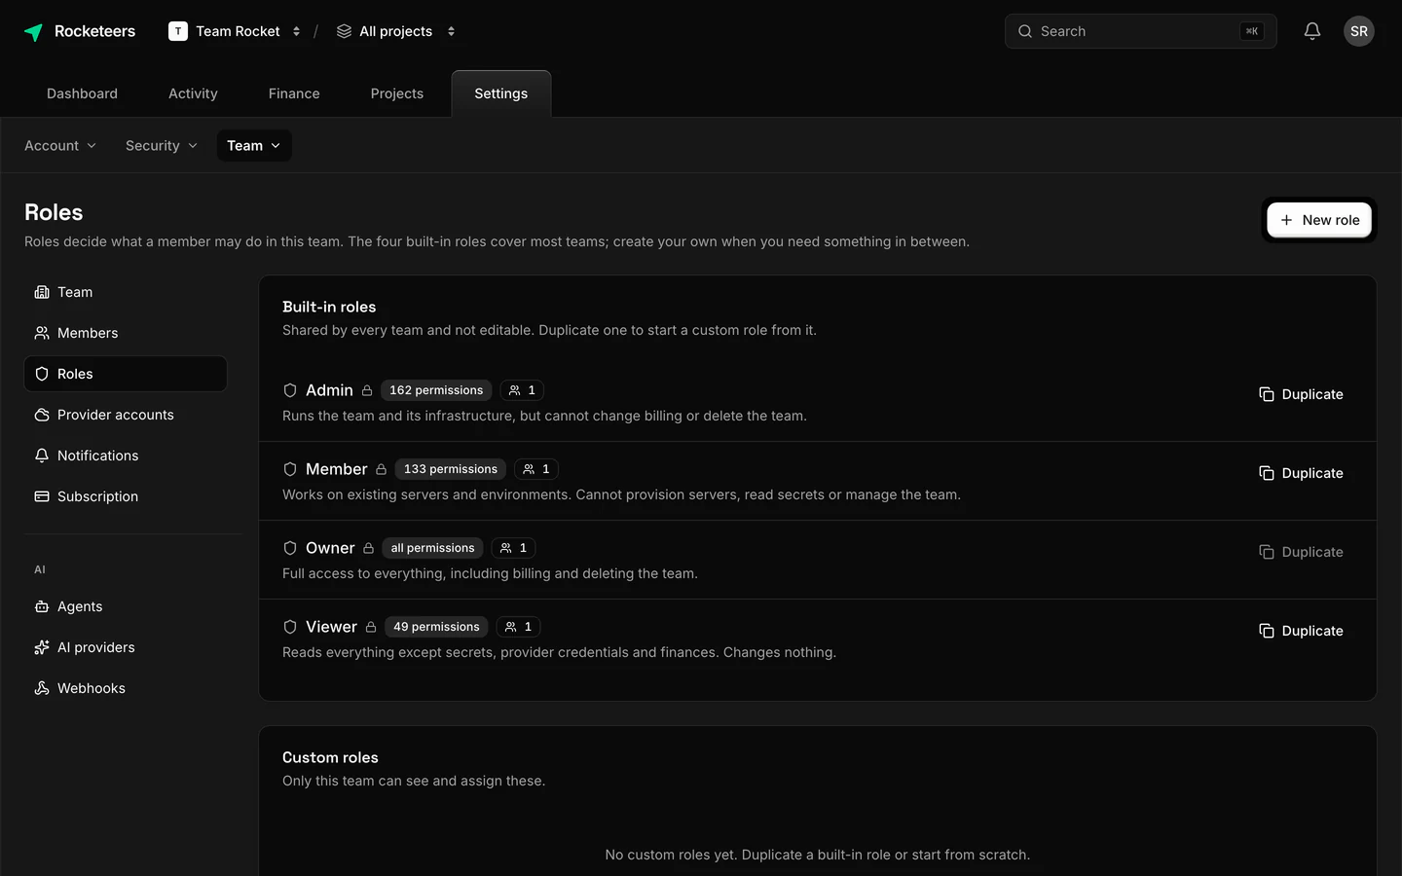Click the T team avatar in the header
Screen dimensions: 1402x876
pyautogui.click(x=178, y=31)
